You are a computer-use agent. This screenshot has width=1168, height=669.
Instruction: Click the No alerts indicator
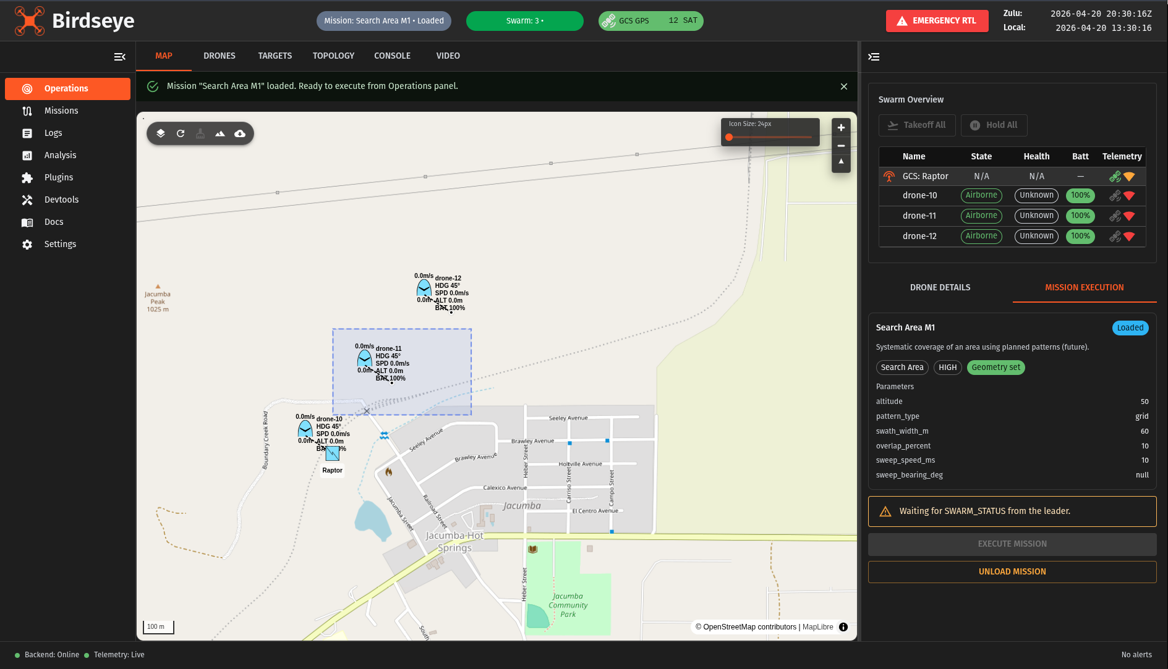(x=1136, y=655)
